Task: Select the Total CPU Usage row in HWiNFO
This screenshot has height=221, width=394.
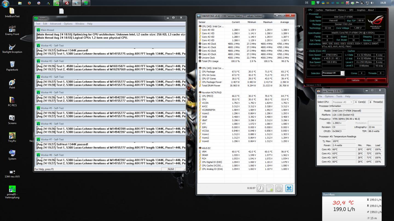Action: (x=245, y=61)
